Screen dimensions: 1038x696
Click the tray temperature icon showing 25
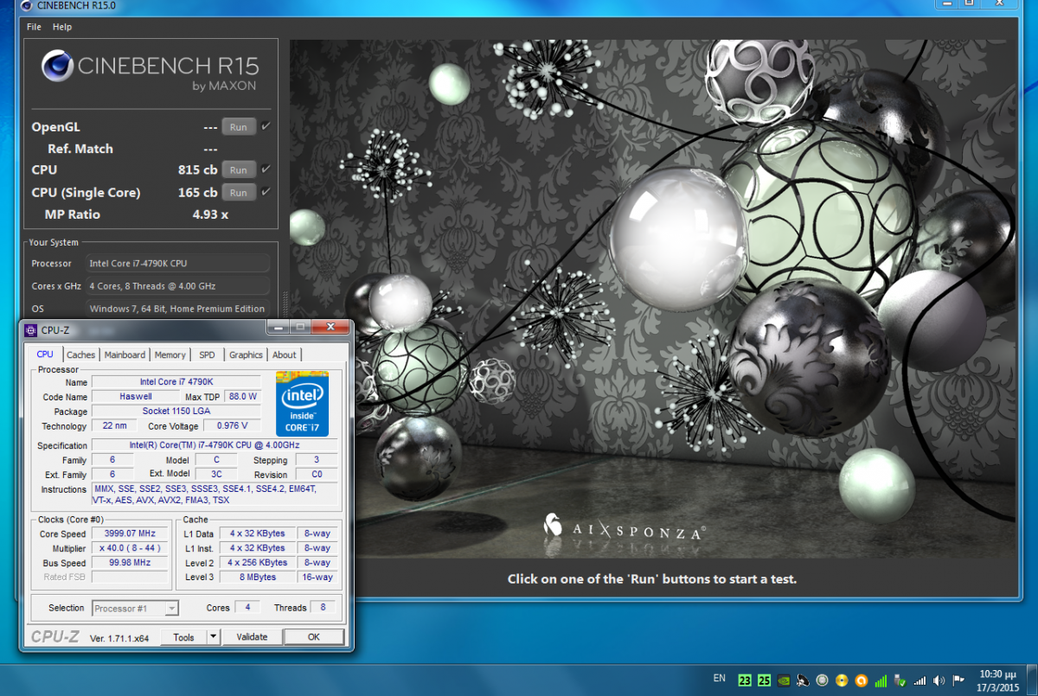tap(764, 680)
